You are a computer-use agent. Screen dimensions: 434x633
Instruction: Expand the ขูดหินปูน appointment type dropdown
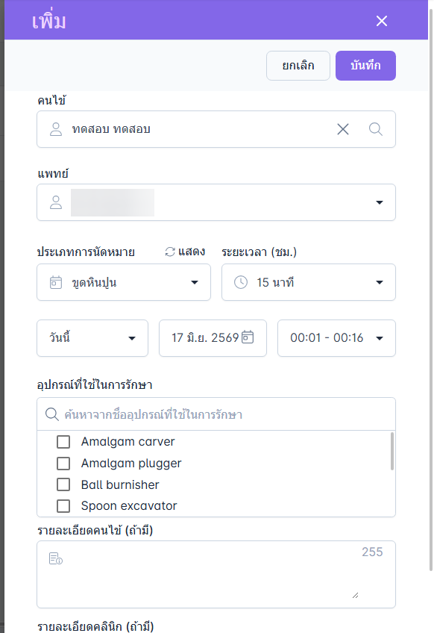[x=124, y=282]
